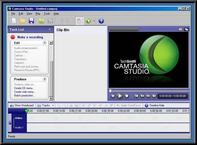197x145 pixels.
Task: Click Captions... task
Action: (x=20, y=63)
